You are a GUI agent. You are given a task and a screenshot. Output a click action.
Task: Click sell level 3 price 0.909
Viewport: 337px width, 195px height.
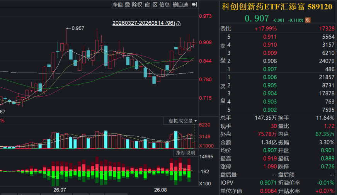click(270, 53)
